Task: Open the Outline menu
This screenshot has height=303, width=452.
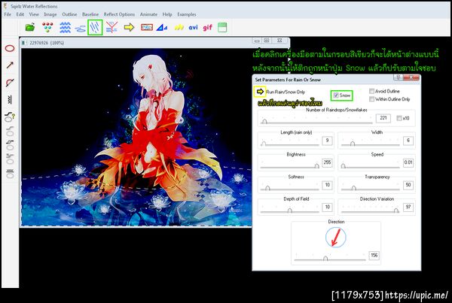Action: (69, 14)
